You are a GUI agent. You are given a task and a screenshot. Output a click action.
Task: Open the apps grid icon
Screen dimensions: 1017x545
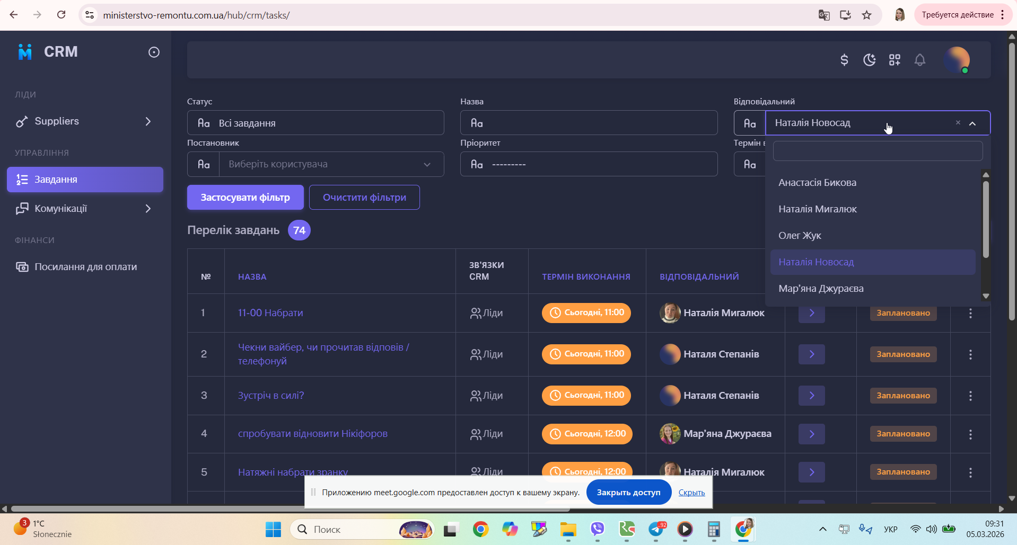tap(895, 60)
